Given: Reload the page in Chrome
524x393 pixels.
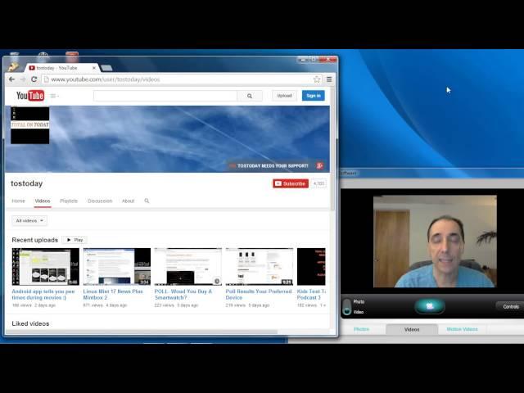Looking at the screenshot, I should (x=34, y=79).
